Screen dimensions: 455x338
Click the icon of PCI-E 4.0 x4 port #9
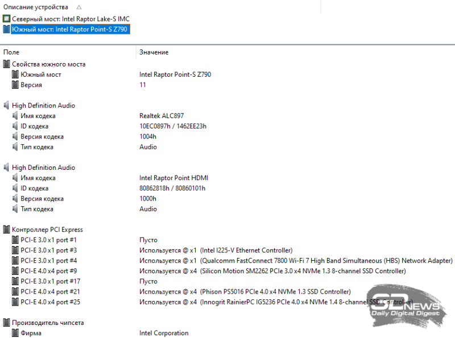(15, 271)
